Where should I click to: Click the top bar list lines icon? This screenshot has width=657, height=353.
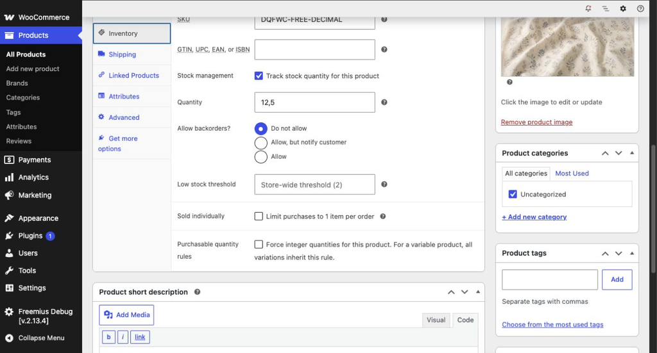point(606,8)
